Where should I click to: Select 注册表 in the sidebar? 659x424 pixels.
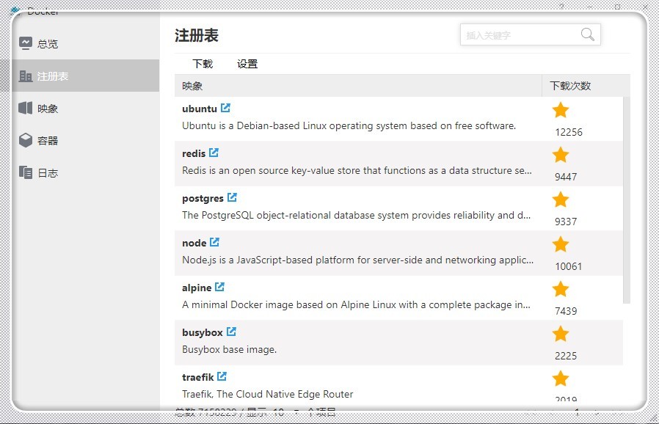pos(85,76)
